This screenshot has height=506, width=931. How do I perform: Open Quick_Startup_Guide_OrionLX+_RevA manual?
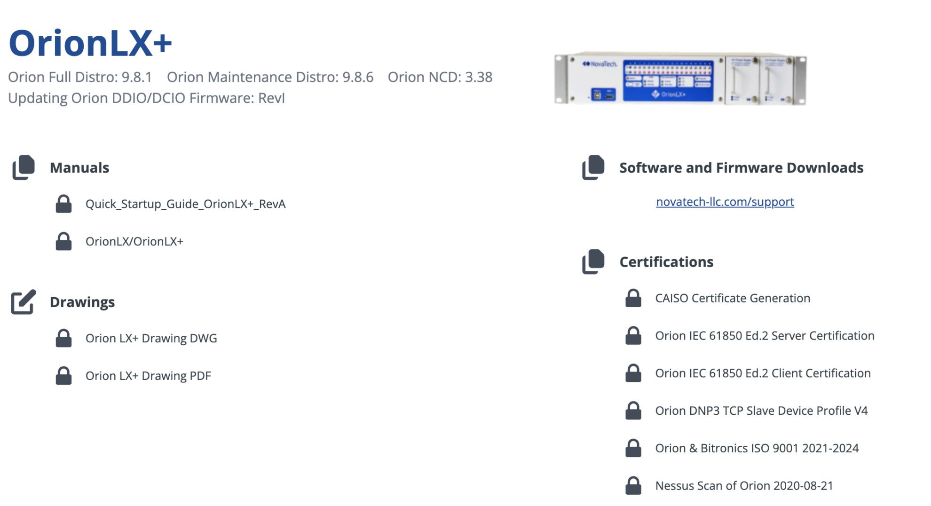[x=185, y=204]
